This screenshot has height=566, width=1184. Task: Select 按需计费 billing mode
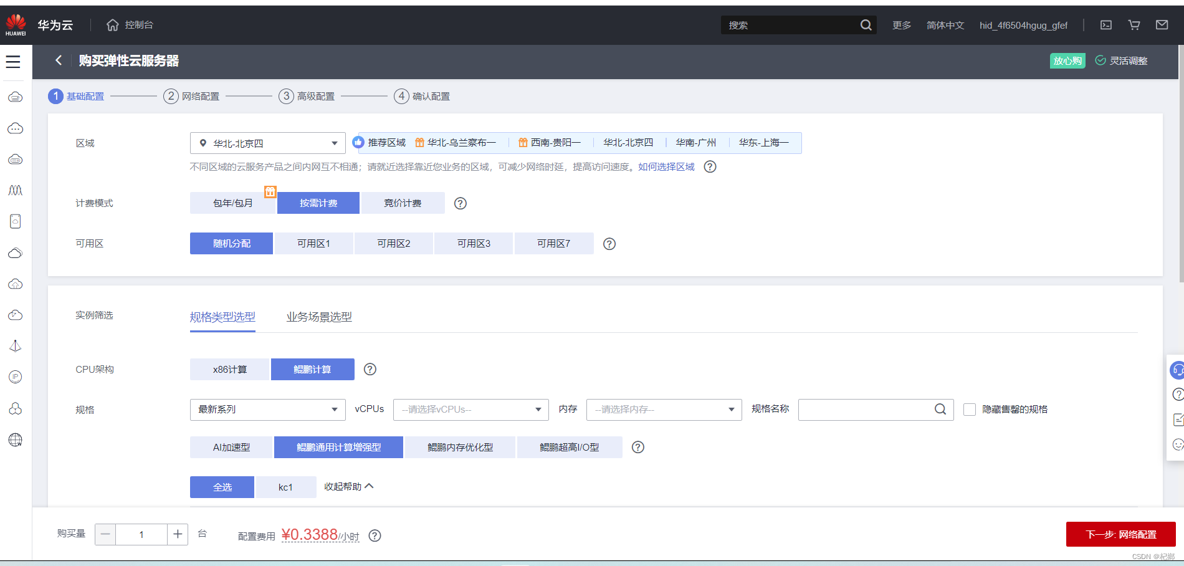pyautogui.click(x=318, y=203)
